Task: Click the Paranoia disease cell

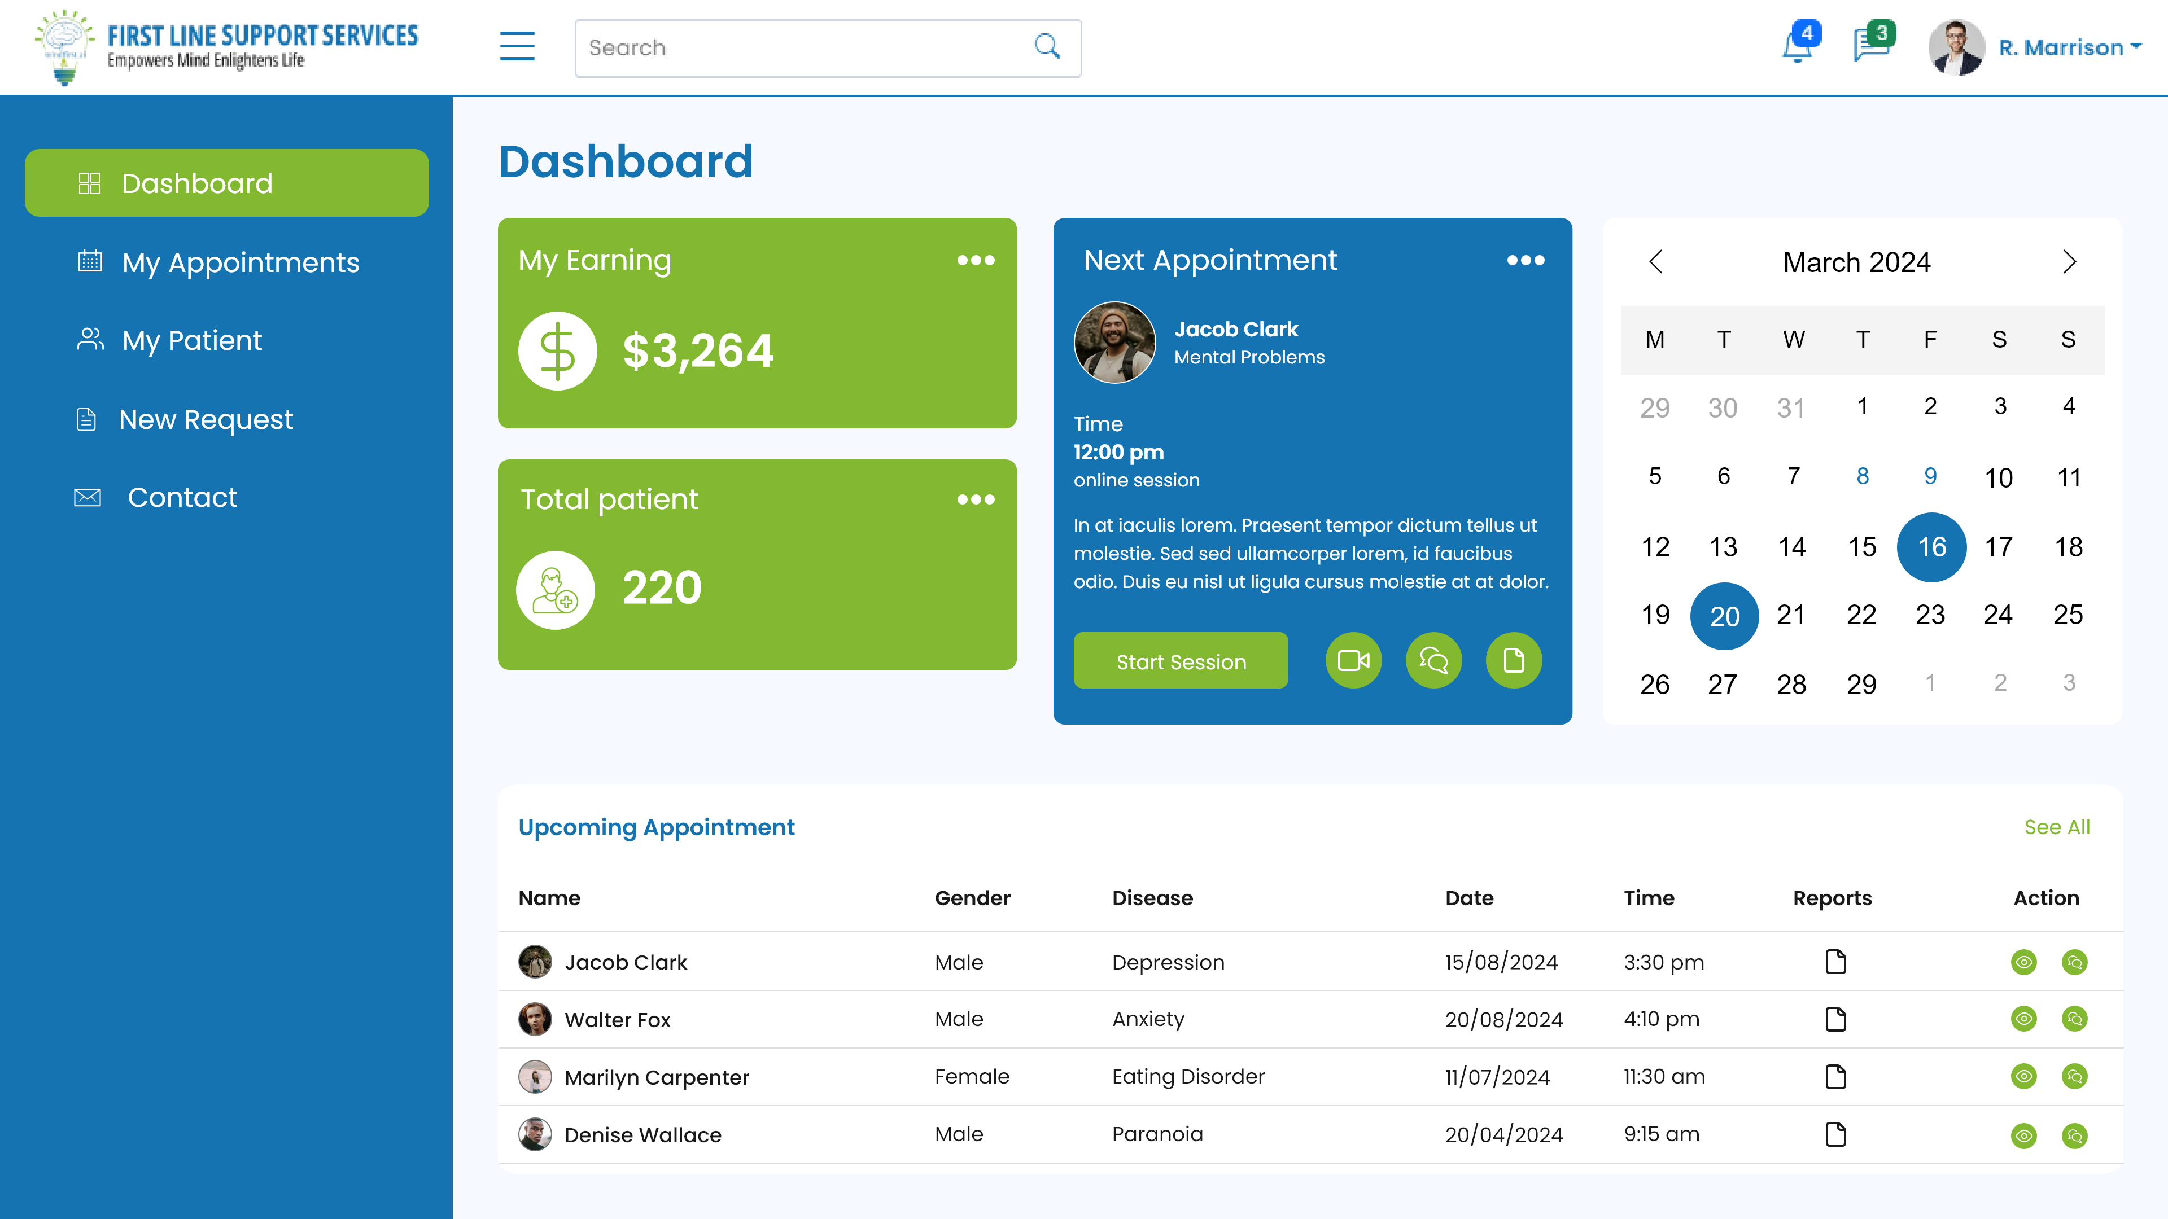Action: pyautogui.click(x=1157, y=1134)
